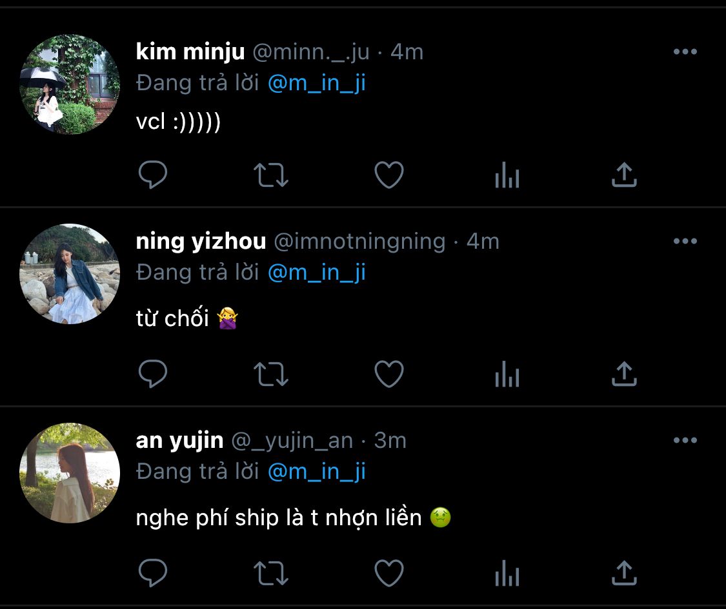Retweet ning yizhou's 'từ chối' tweet
This screenshot has width=726, height=609.
point(271,374)
